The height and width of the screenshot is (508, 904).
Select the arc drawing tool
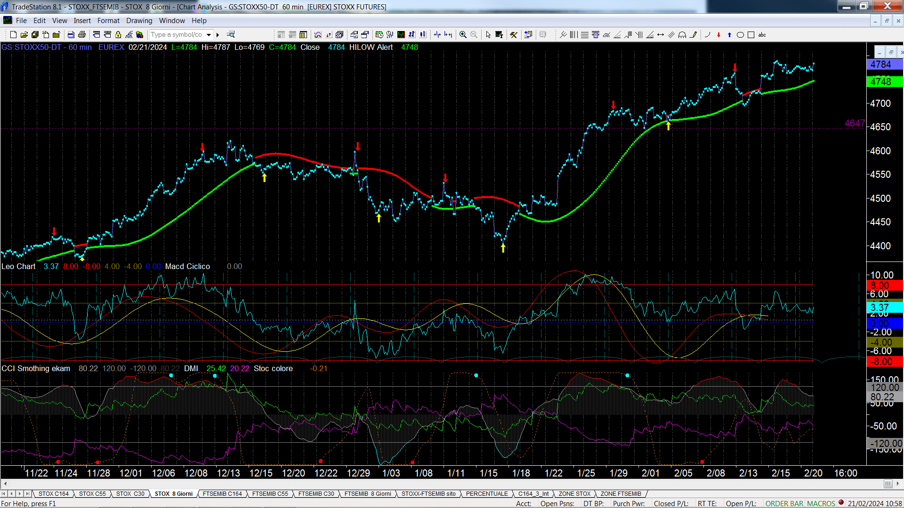[707, 35]
